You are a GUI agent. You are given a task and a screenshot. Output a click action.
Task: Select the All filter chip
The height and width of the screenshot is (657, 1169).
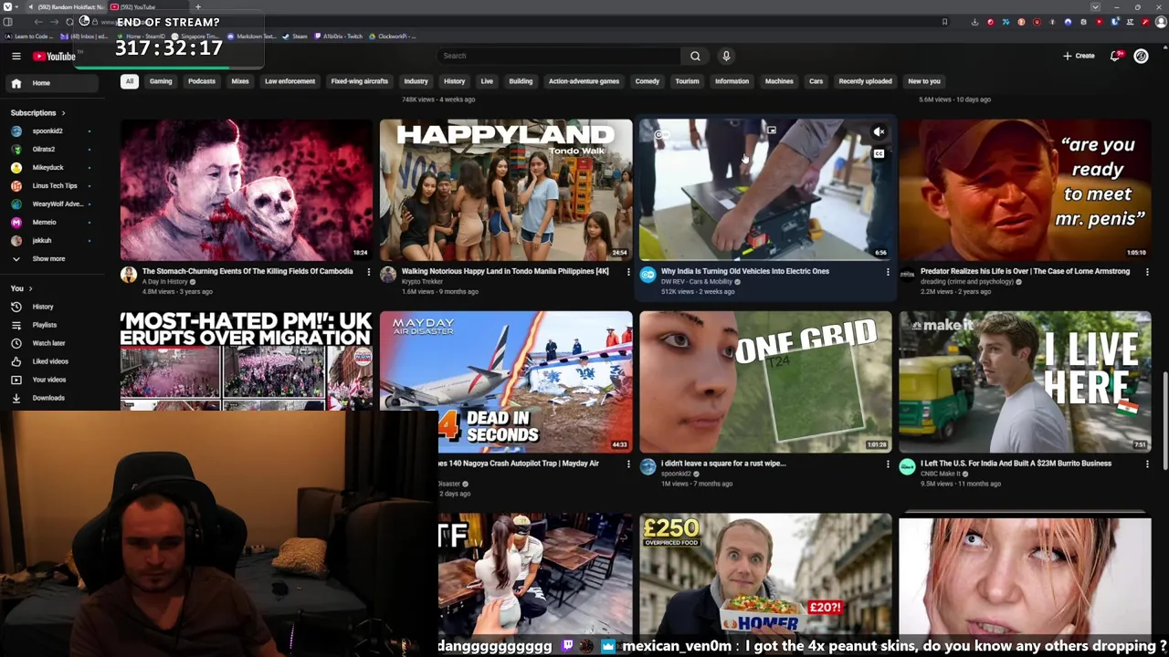(x=130, y=81)
